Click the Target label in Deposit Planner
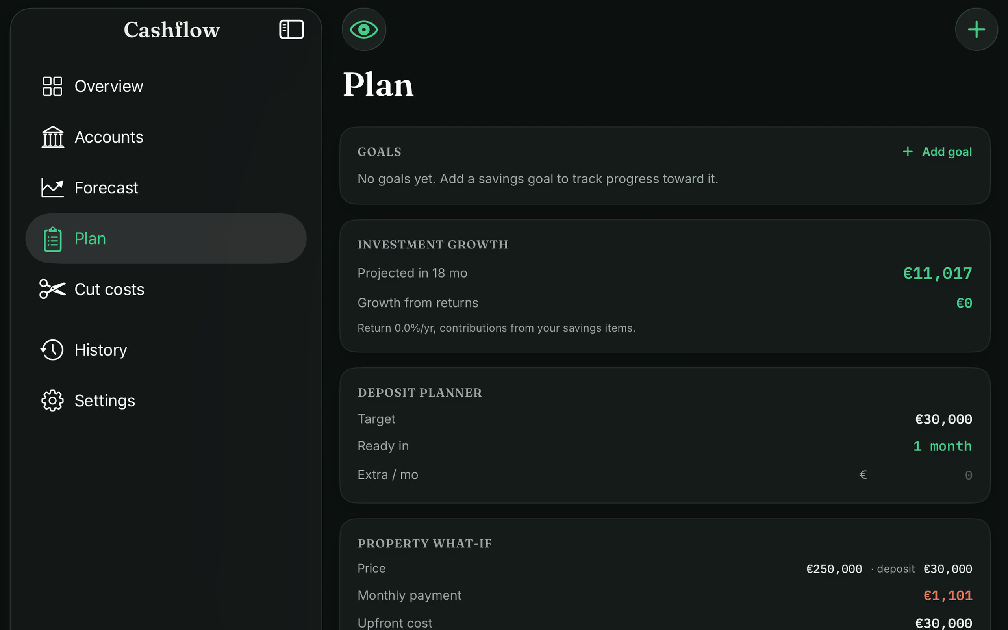This screenshot has height=630, width=1008. pyautogui.click(x=376, y=419)
